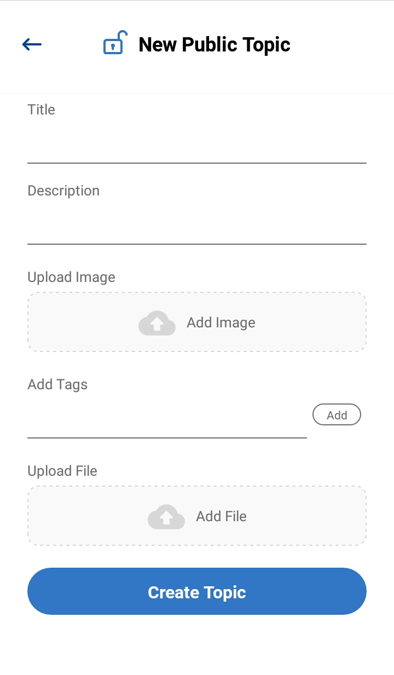Image resolution: width=394 pixels, height=675 pixels.
Task: Click the cloud upload icon beside Add Image
Action: pyautogui.click(x=157, y=323)
